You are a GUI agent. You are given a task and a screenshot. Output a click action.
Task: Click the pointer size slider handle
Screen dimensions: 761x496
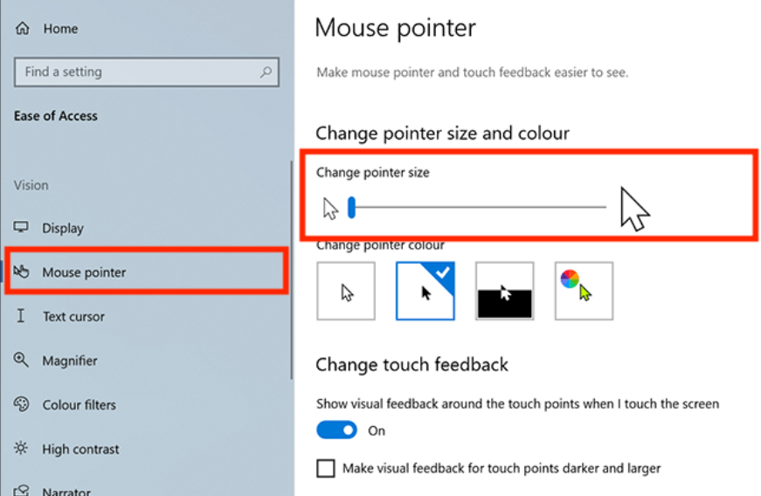tap(351, 207)
